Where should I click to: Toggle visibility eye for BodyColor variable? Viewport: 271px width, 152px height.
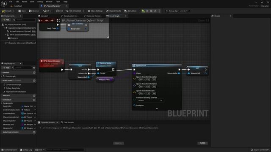point(35,106)
